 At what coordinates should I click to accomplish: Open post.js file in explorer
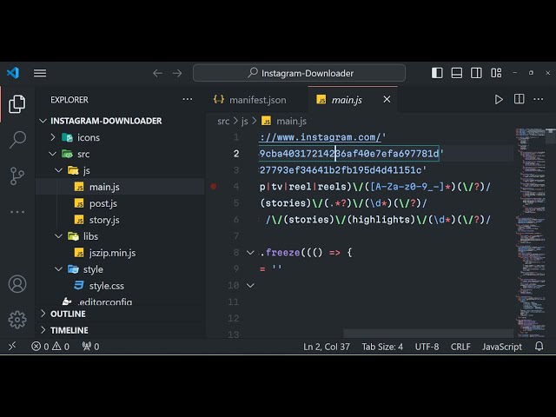coord(103,203)
